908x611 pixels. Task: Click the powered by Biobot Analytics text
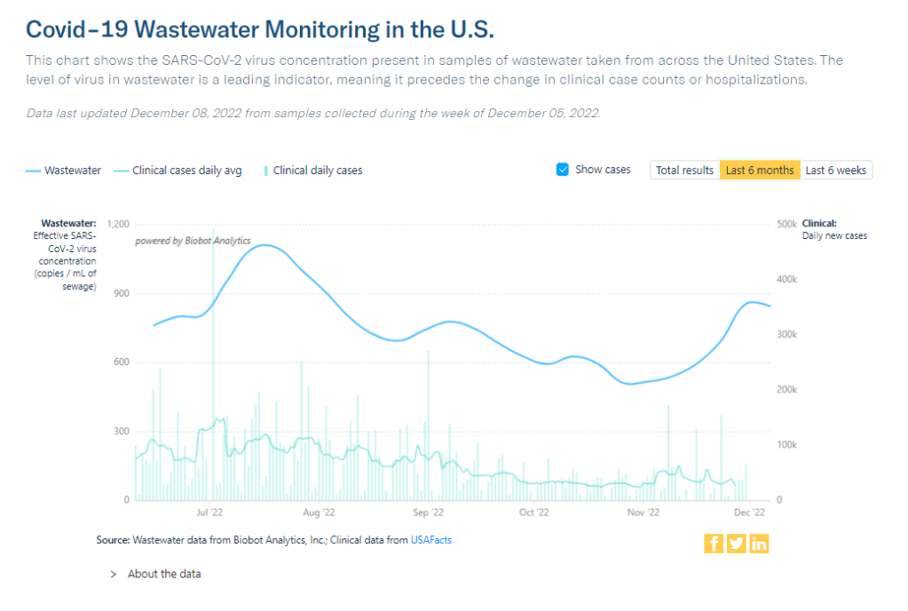193,241
